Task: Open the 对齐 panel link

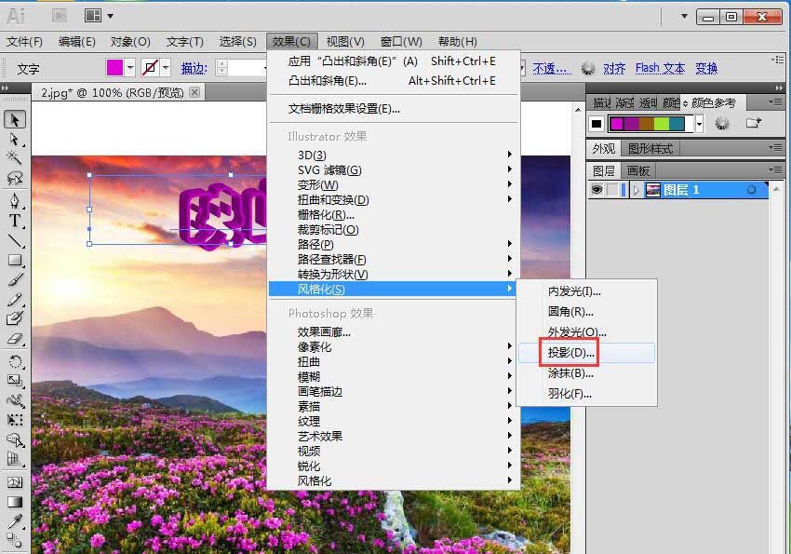Action: pos(614,67)
